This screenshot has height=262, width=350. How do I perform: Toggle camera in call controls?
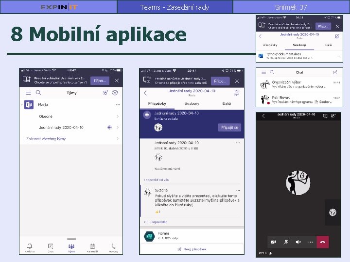point(274,242)
